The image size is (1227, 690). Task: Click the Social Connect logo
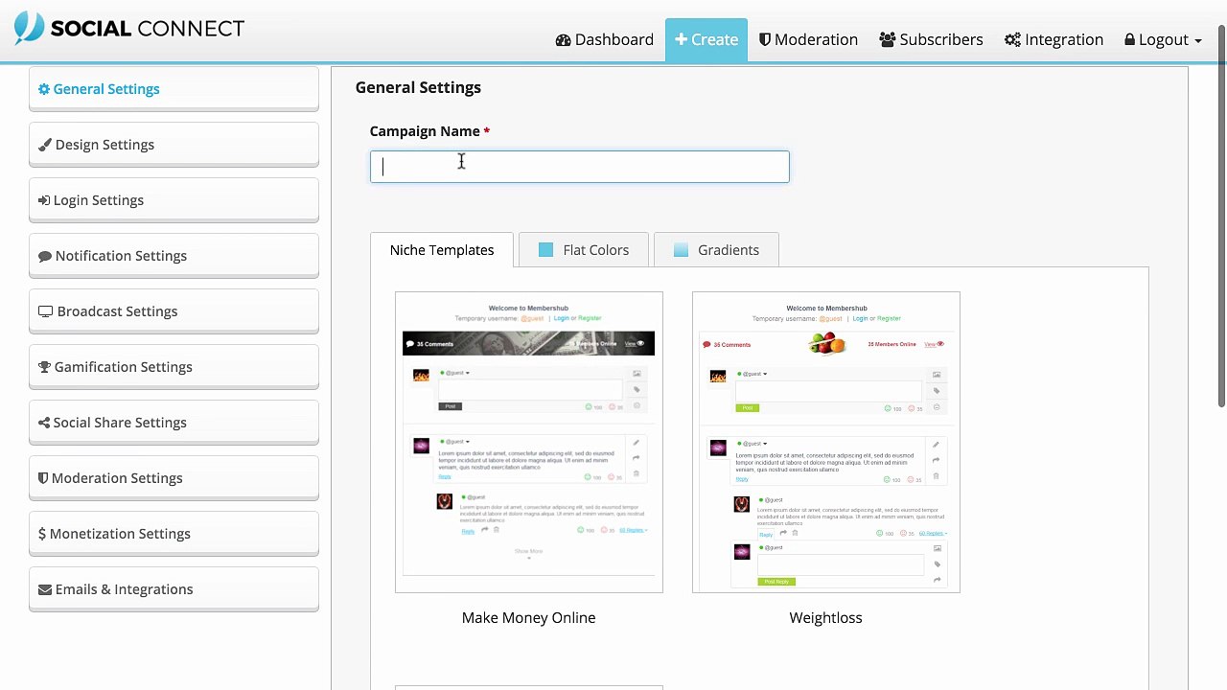tap(129, 28)
